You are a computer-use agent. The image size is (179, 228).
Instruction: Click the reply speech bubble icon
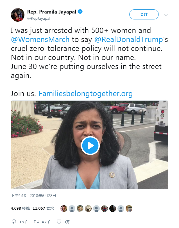point(14,222)
